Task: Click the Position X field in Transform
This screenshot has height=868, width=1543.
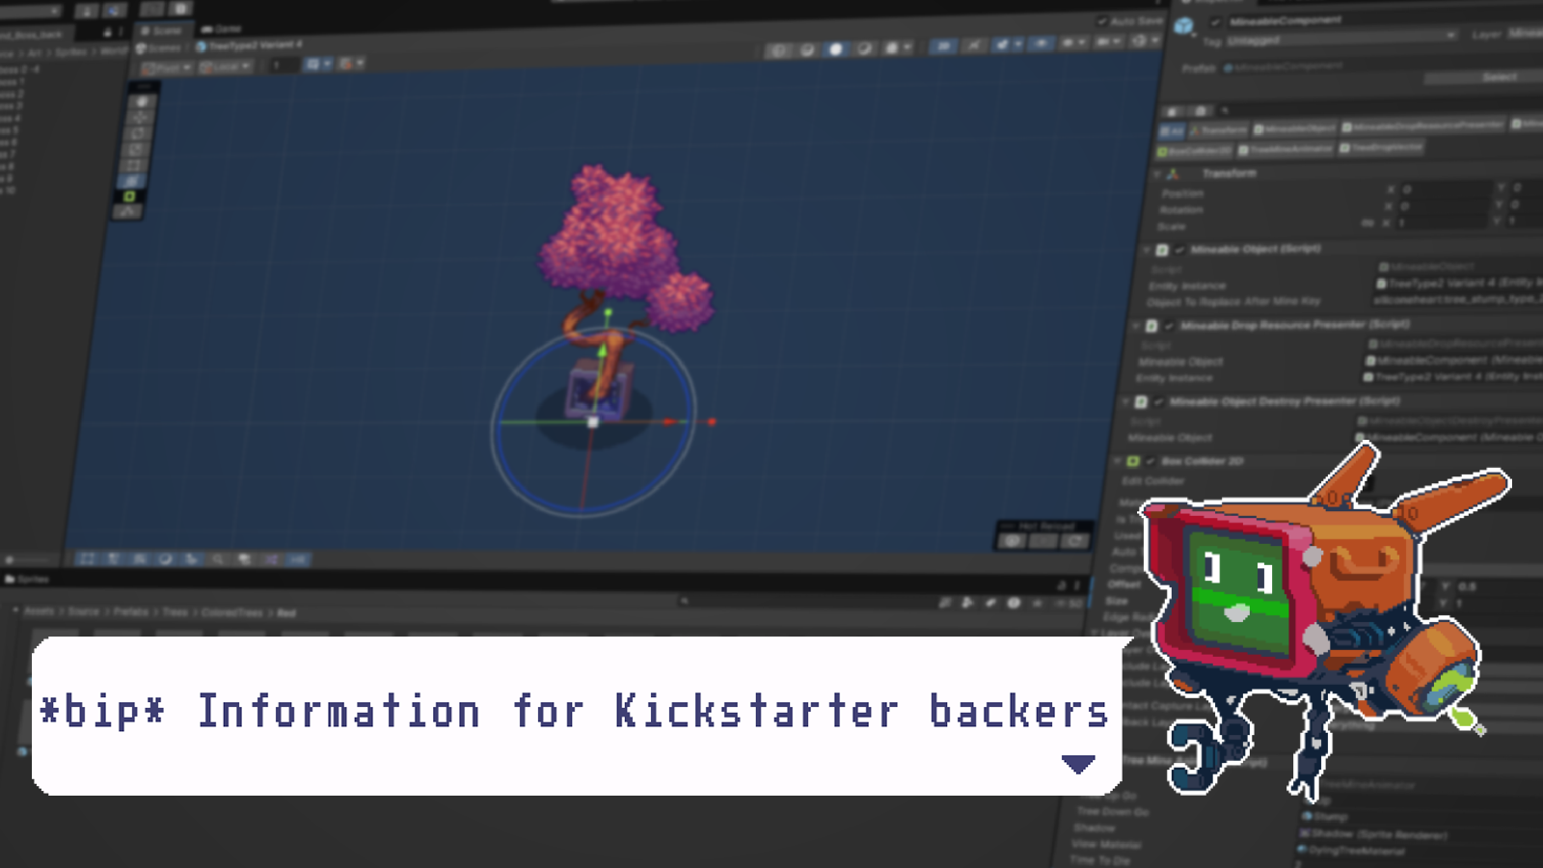Action: coord(1445,190)
